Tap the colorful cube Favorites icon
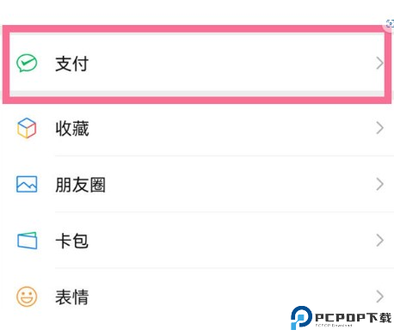Screen dimensions: 394x336 (x=27, y=128)
